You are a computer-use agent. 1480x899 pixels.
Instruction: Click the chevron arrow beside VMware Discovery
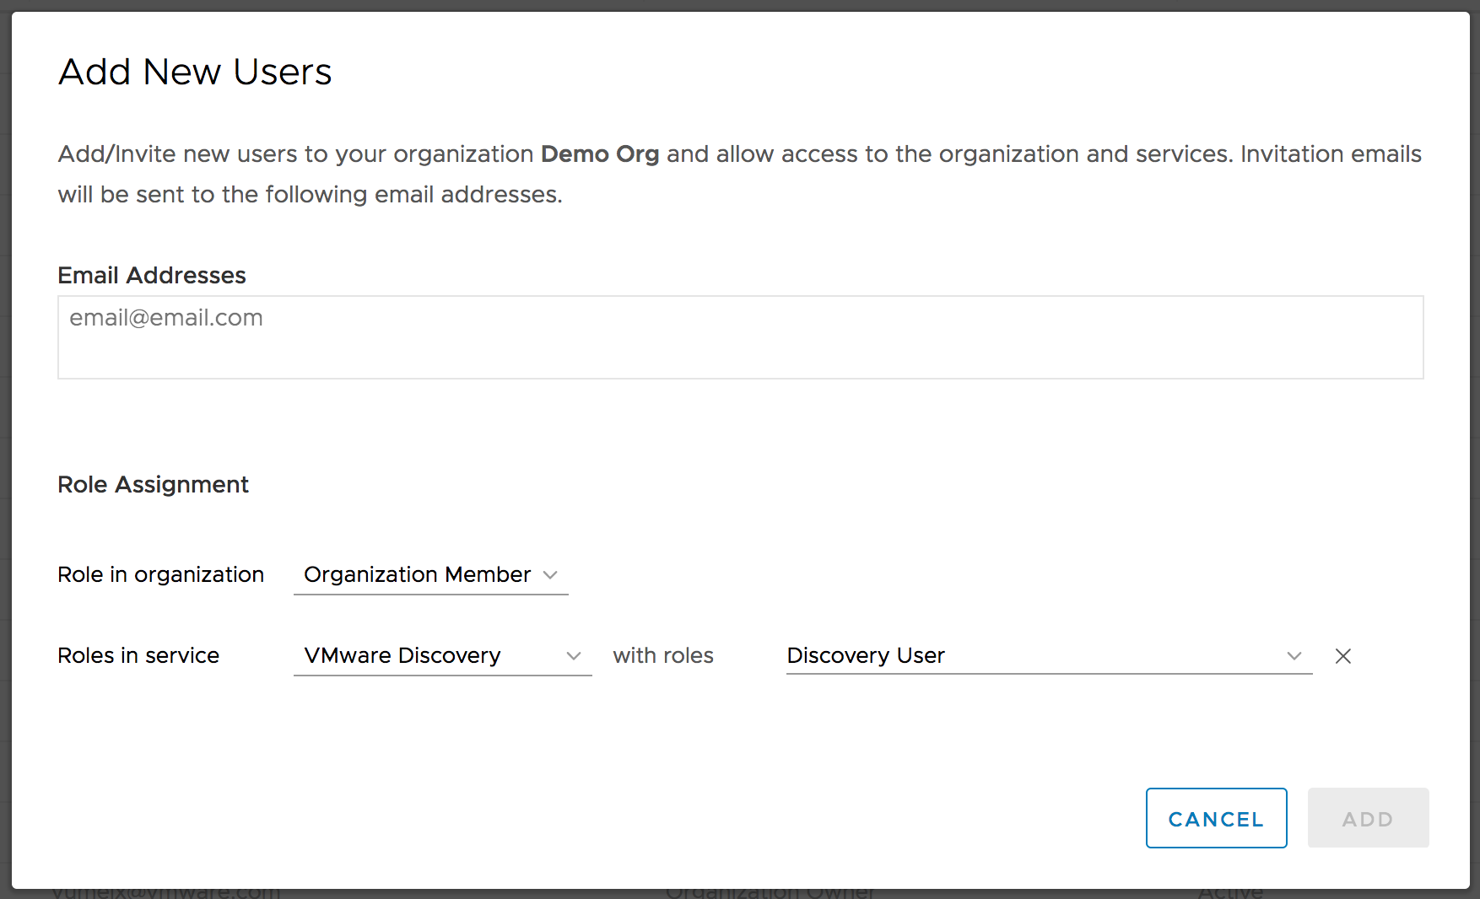click(x=574, y=656)
